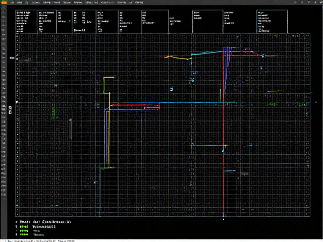Click the bottommost icon in left tool strip

coord(4,195)
